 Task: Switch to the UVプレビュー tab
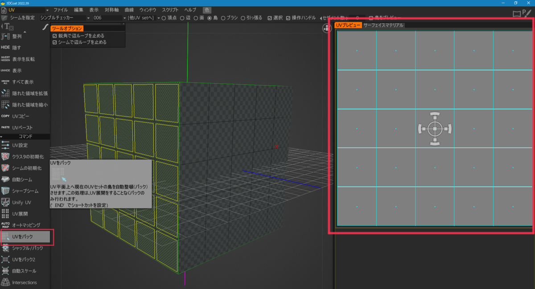coord(348,25)
